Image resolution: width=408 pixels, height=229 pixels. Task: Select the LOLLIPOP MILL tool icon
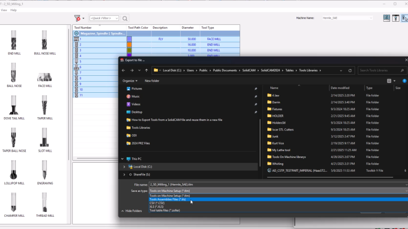(14, 170)
